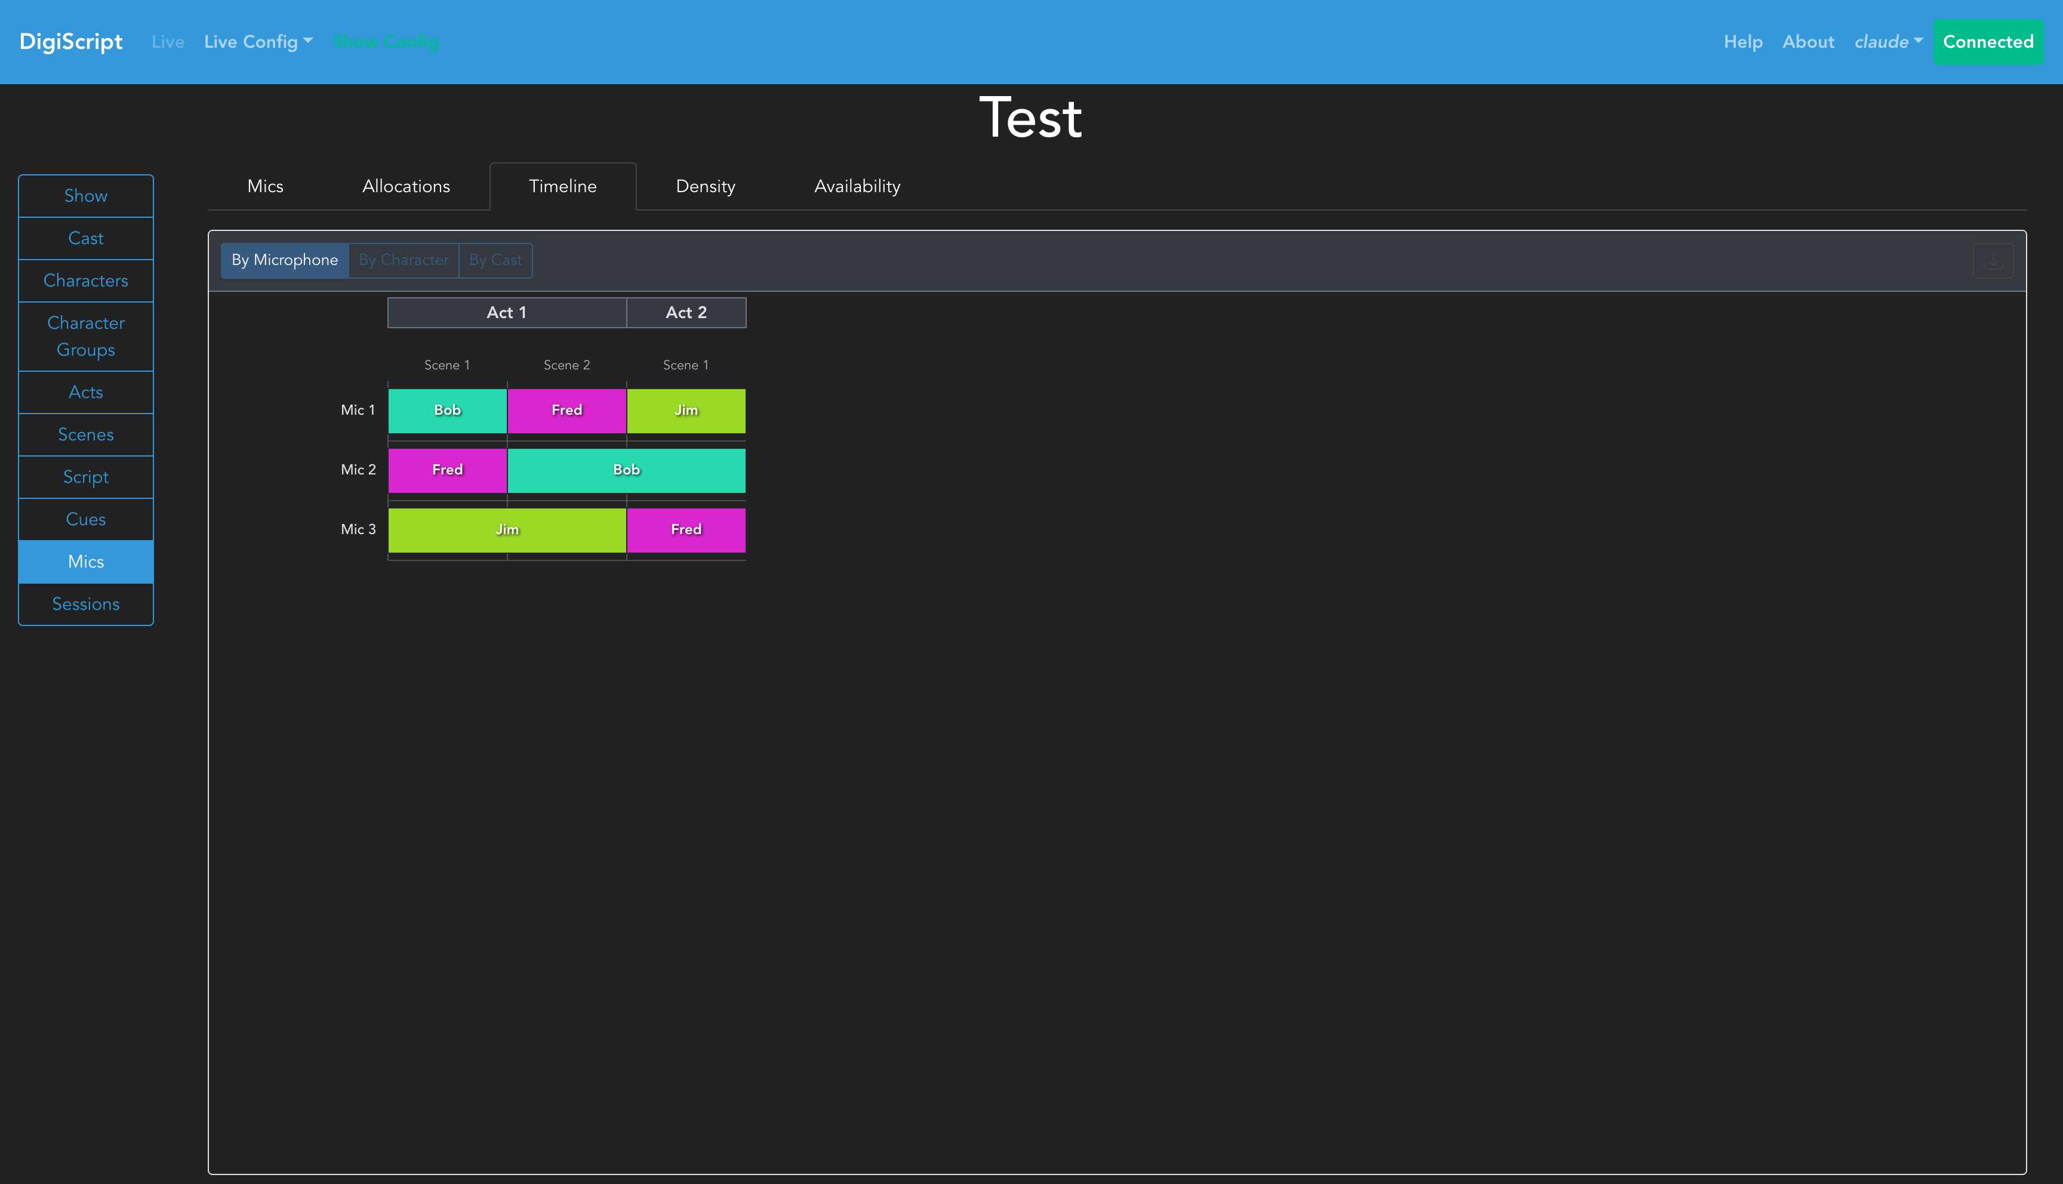Open the Live Config dropdown menu
The height and width of the screenshot is (1184, 2063).
coord(258,42)
